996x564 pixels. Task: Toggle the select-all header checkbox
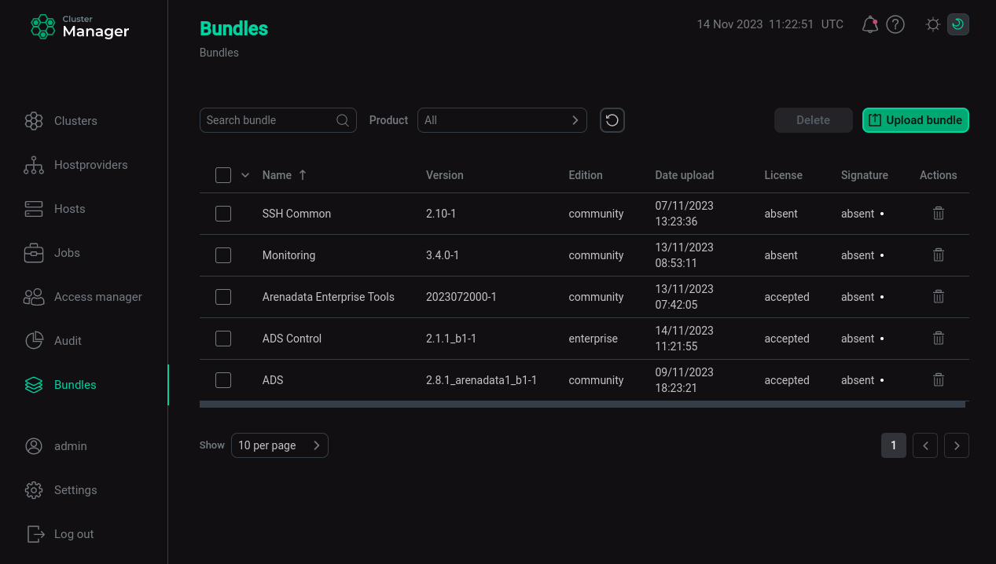pos(223,175)
